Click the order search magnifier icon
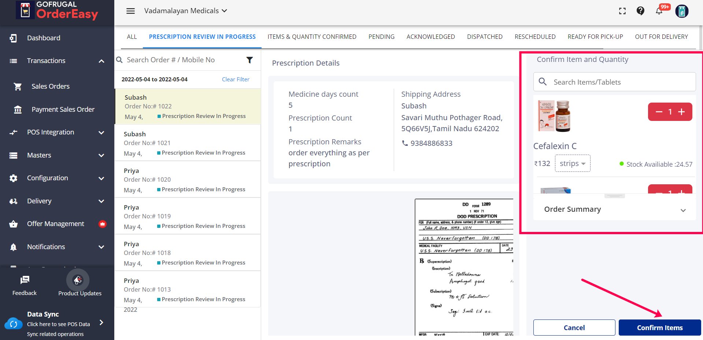Image resolution: width=703 pixels, height=340 pixels. pos(119,60)
